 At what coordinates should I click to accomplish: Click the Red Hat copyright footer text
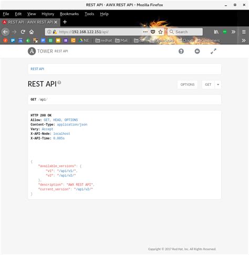(182, 249)
